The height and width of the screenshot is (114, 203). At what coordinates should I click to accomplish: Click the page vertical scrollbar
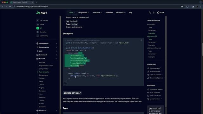tap(202, 49)
